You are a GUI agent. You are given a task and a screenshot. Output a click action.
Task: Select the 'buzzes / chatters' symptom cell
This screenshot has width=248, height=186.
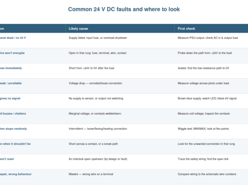tap(13, 114)
